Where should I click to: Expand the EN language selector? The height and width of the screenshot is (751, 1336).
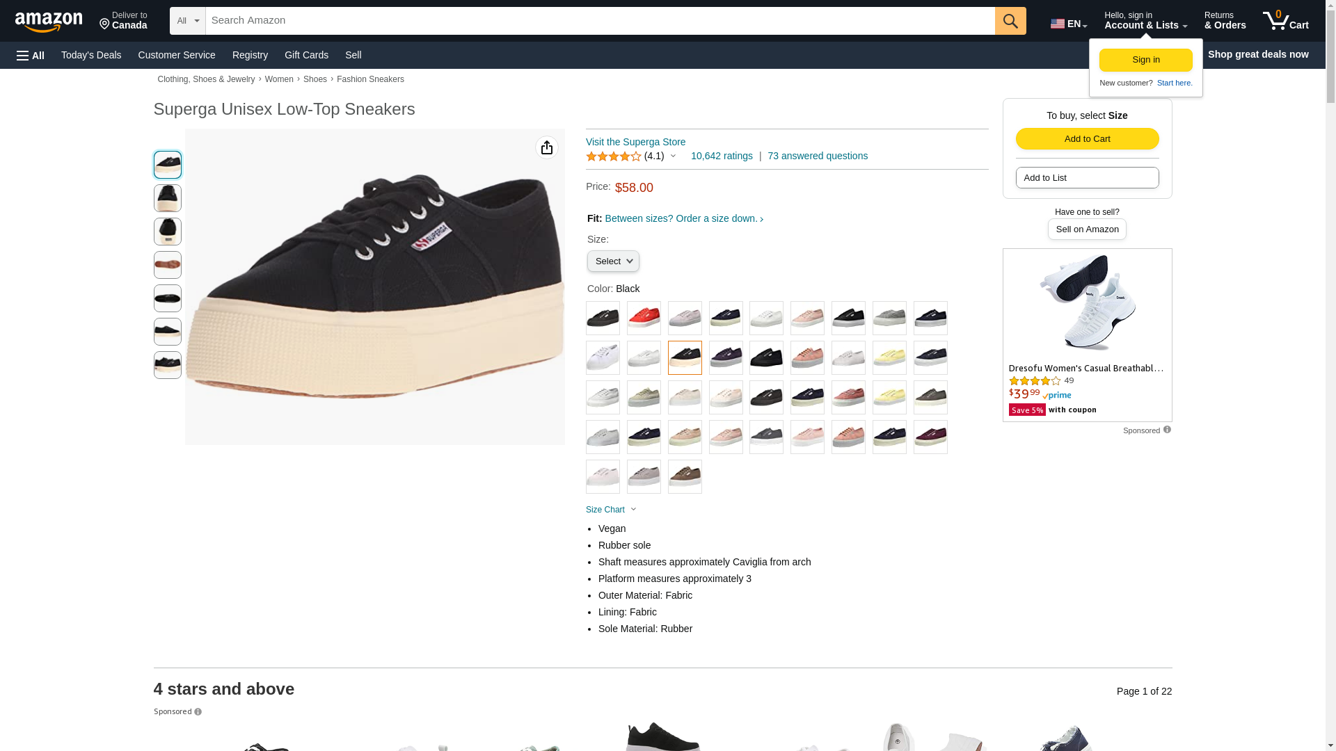pyautogui.click(x=1069, y=24)
